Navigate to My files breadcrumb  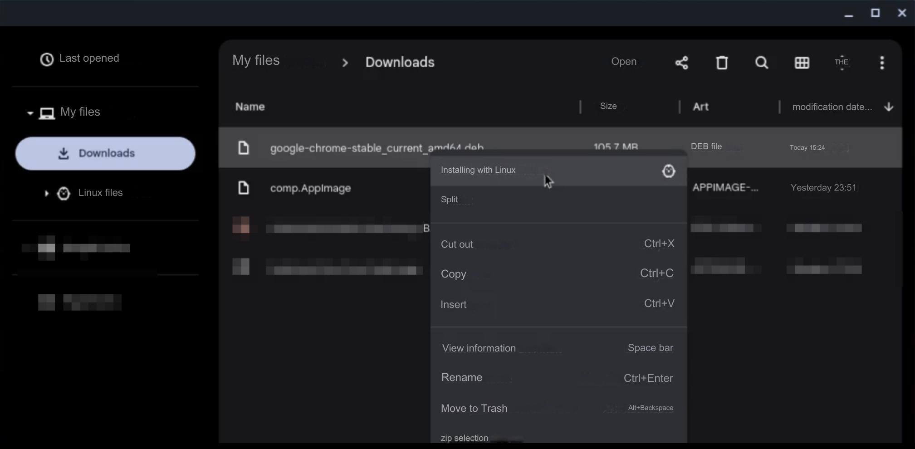tap(256, 61)
